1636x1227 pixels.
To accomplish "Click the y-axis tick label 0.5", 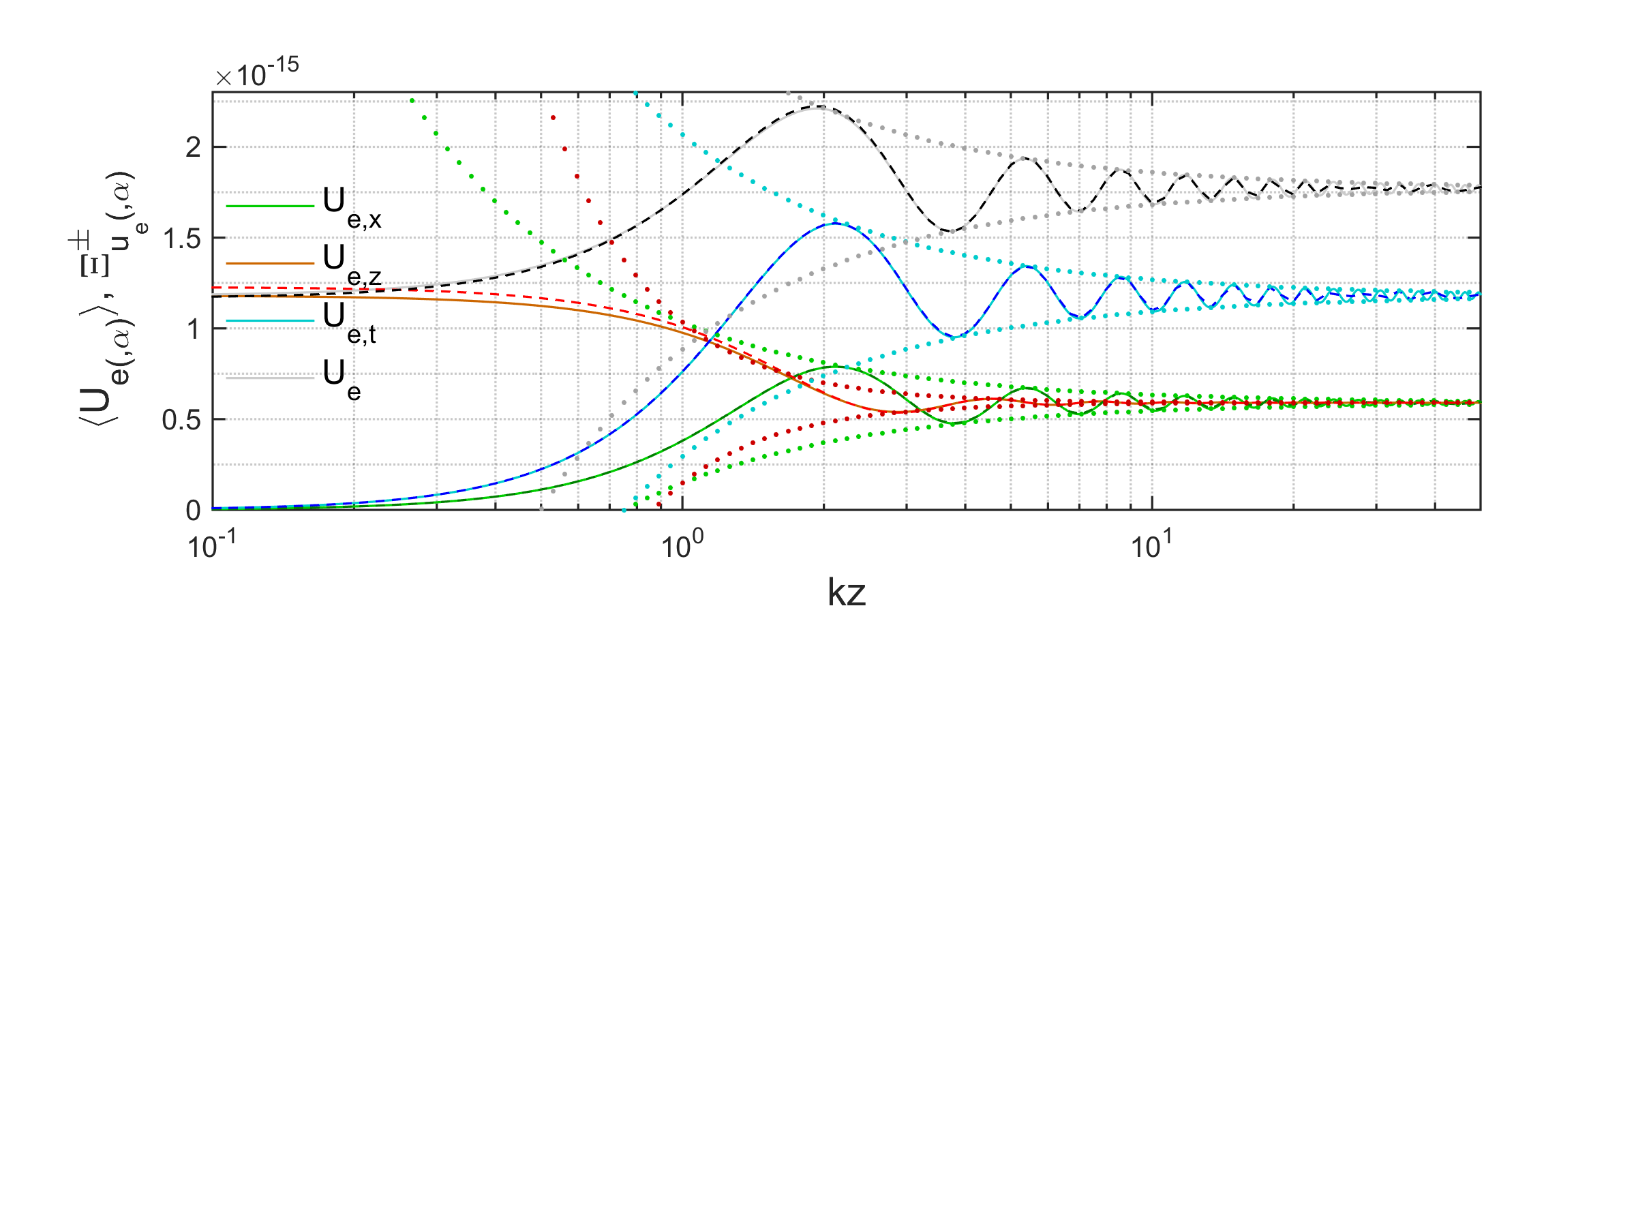I will tap(182, 419).
